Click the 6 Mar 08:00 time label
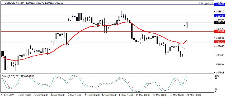Viewport: 226px width, 98px height. tap(58, 95)
